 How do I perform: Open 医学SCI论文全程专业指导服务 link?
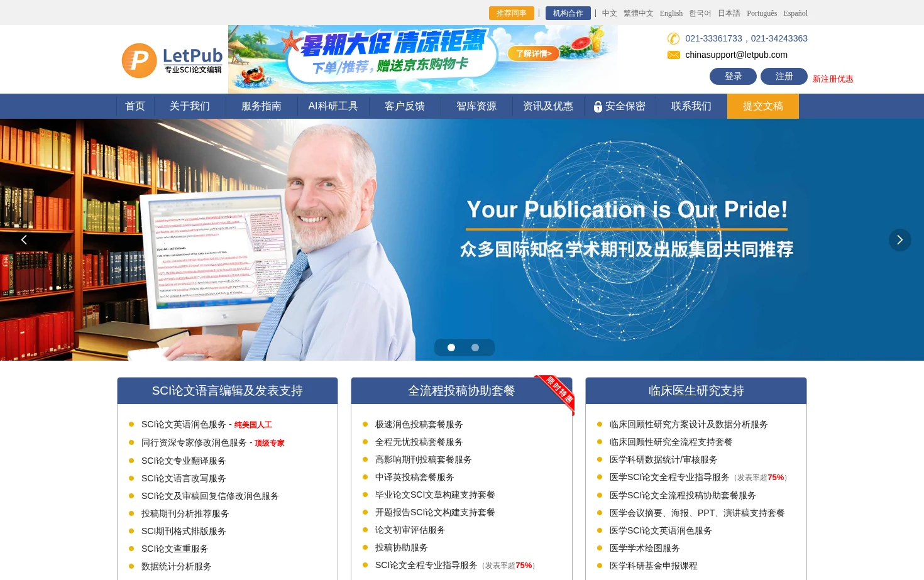pyautogui.click(x=669, y=478)
